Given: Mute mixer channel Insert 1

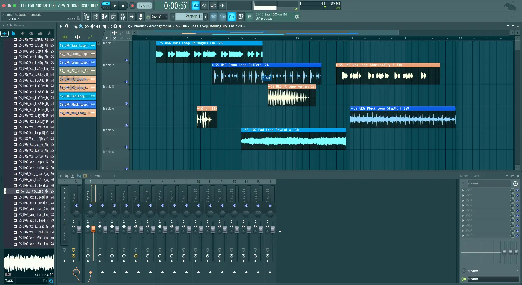Looking at the screenshot, I should [x=91, y=206].
